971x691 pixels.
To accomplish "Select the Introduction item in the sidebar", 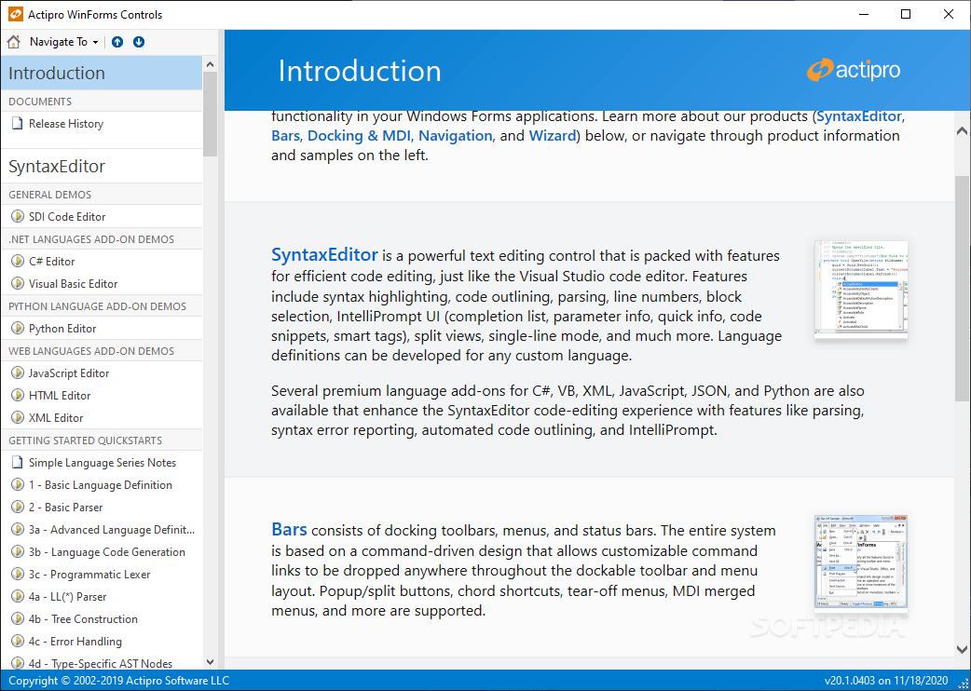I will pyautogui.click(x=102, y=73).
